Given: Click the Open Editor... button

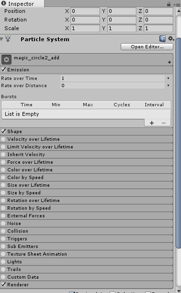Looking at the screenshot, I should pos(147,47).
